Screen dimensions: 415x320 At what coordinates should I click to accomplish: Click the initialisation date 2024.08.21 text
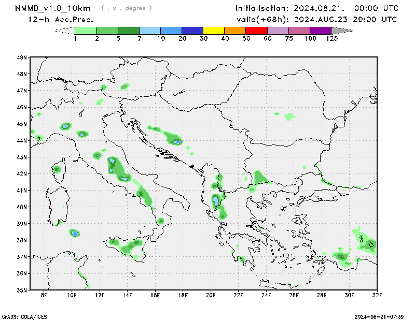317,8
